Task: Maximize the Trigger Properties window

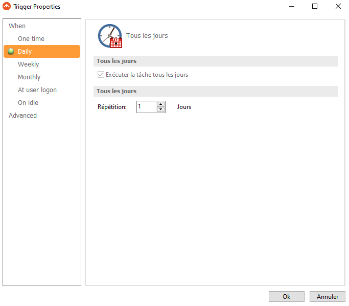Action: point(315,6)
